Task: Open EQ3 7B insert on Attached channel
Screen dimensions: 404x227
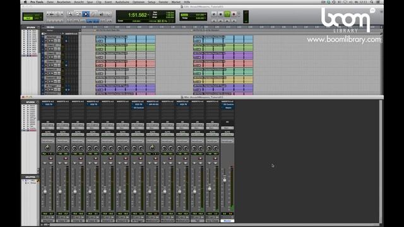Action: click(x=48, y=105)
